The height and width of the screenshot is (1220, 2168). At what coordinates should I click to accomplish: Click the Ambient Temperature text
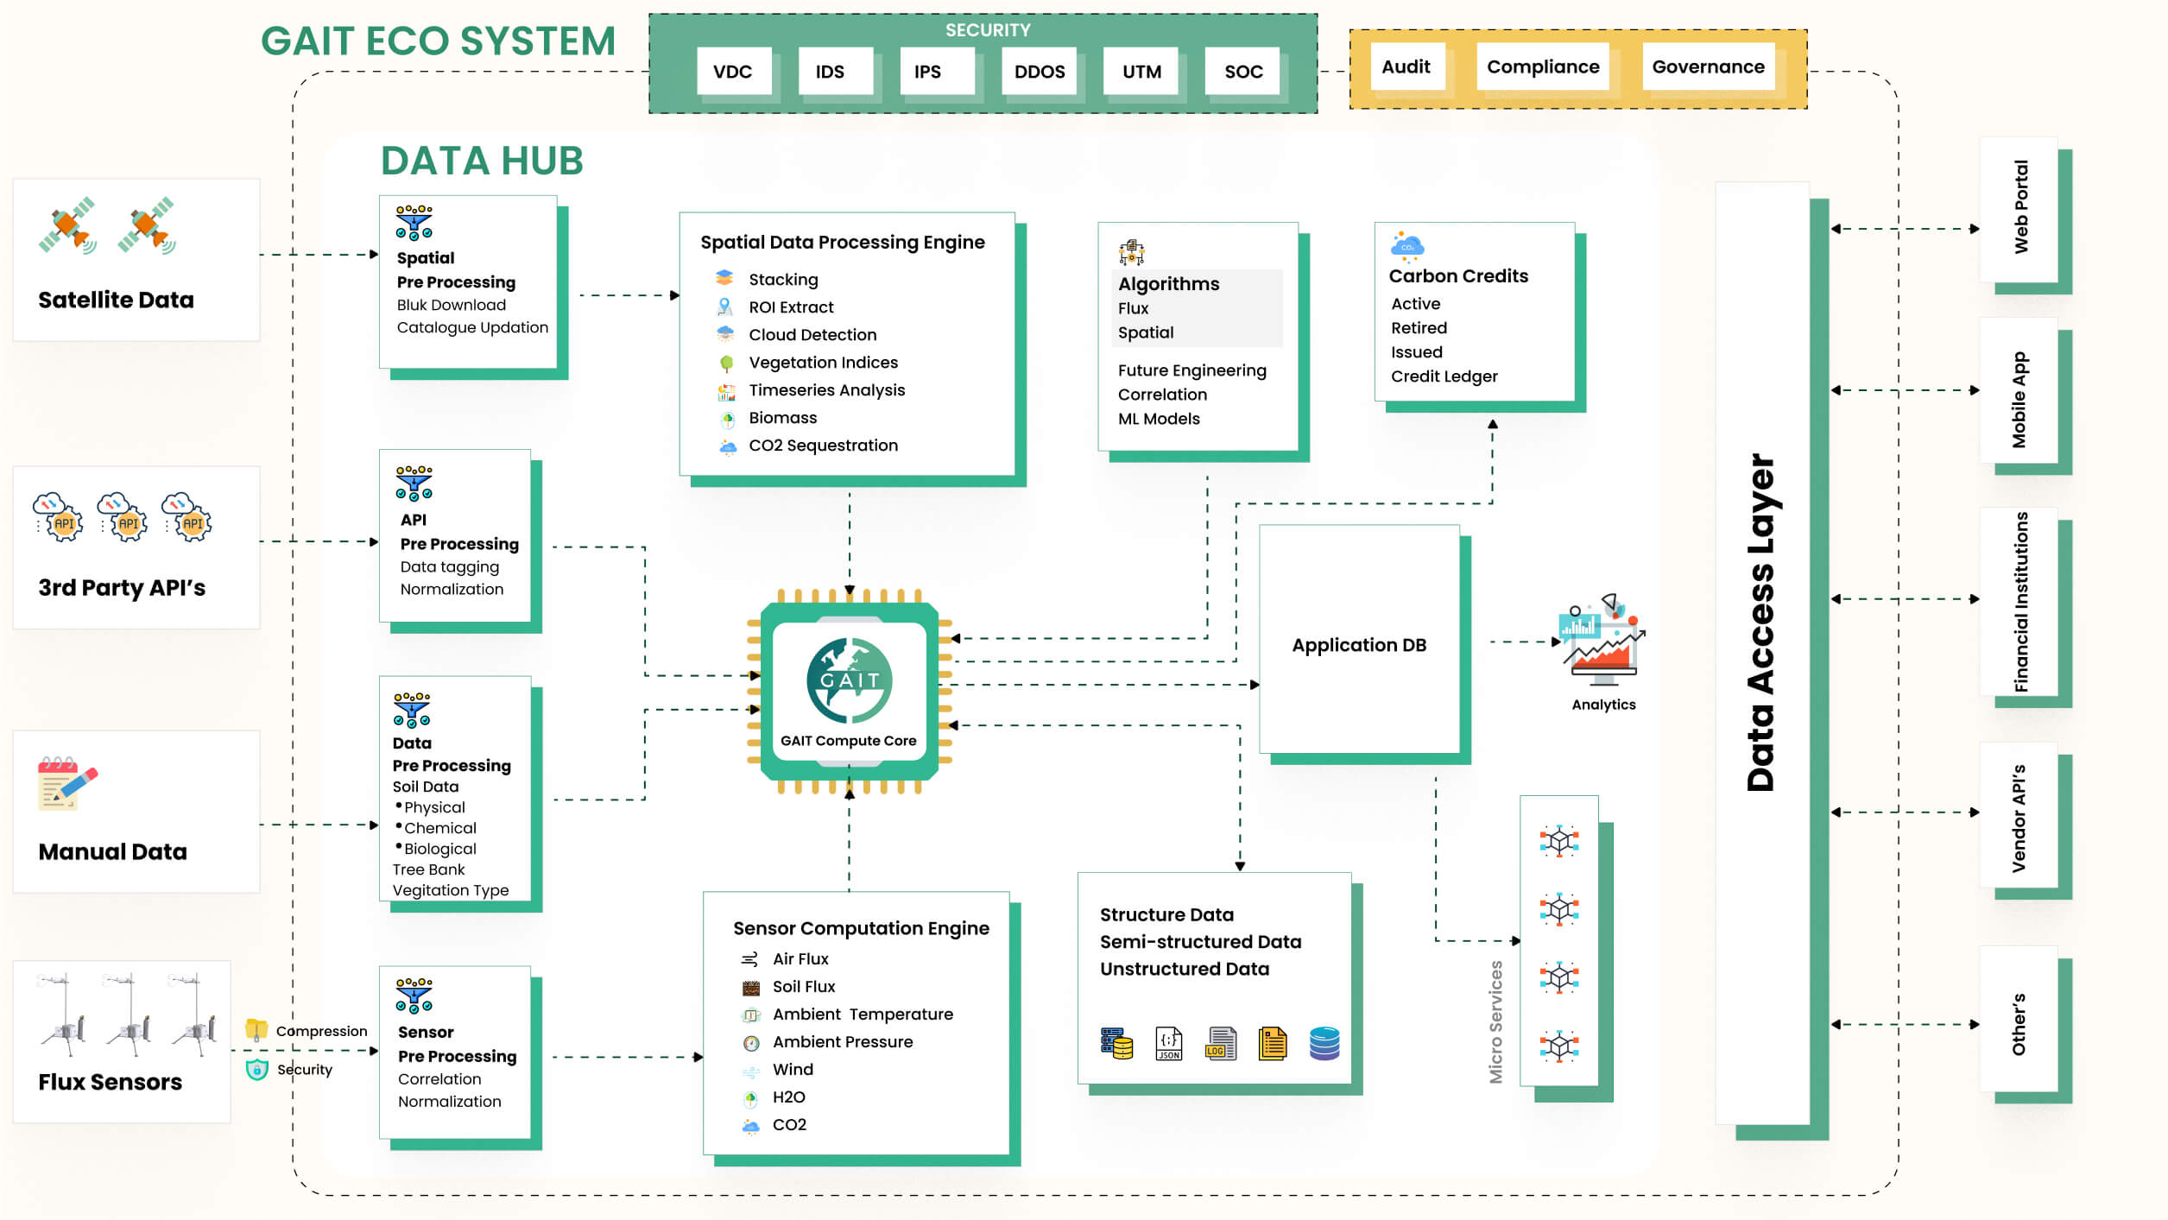pos(863,1015)
